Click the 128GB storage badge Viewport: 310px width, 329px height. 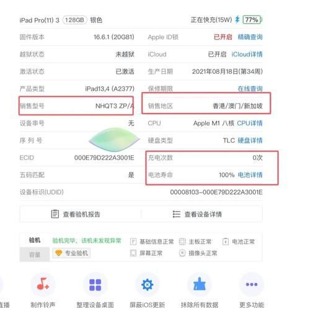(74, 20)
